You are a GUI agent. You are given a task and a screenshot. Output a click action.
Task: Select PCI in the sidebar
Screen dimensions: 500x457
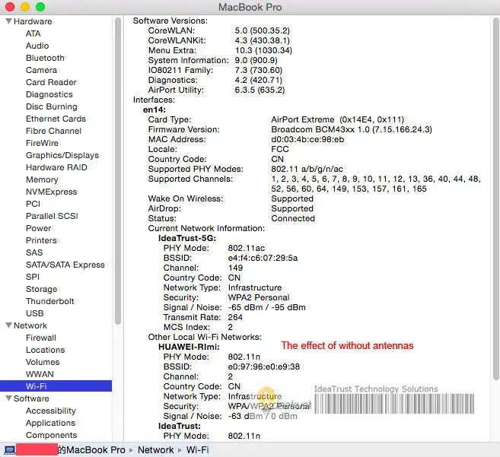[x=33, y=204]
